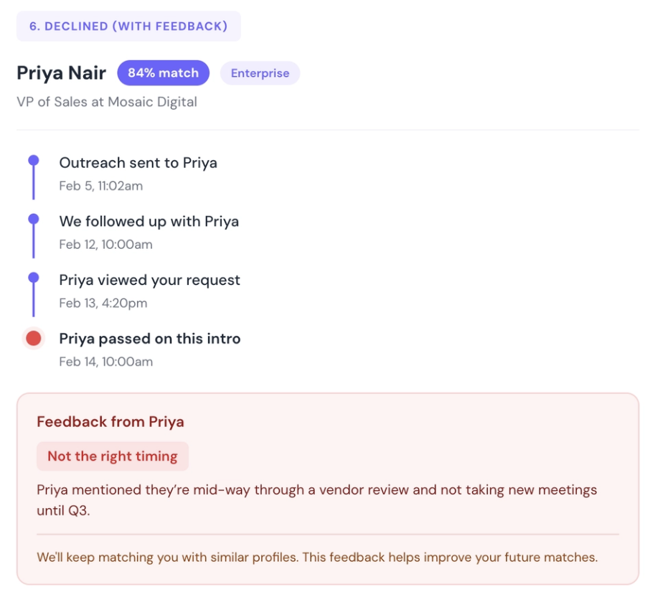Click the viewed your request timeline dot
The height and width of the screenshot is (597, 663).
(x=33, y=278)
